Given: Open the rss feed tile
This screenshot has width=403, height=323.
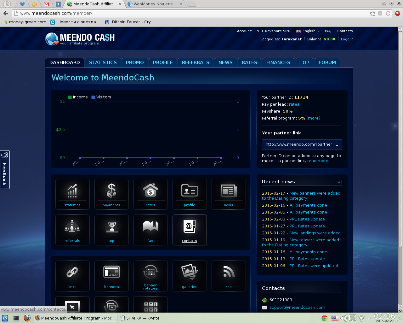Looking at the screenshot, I should point(229,276).
